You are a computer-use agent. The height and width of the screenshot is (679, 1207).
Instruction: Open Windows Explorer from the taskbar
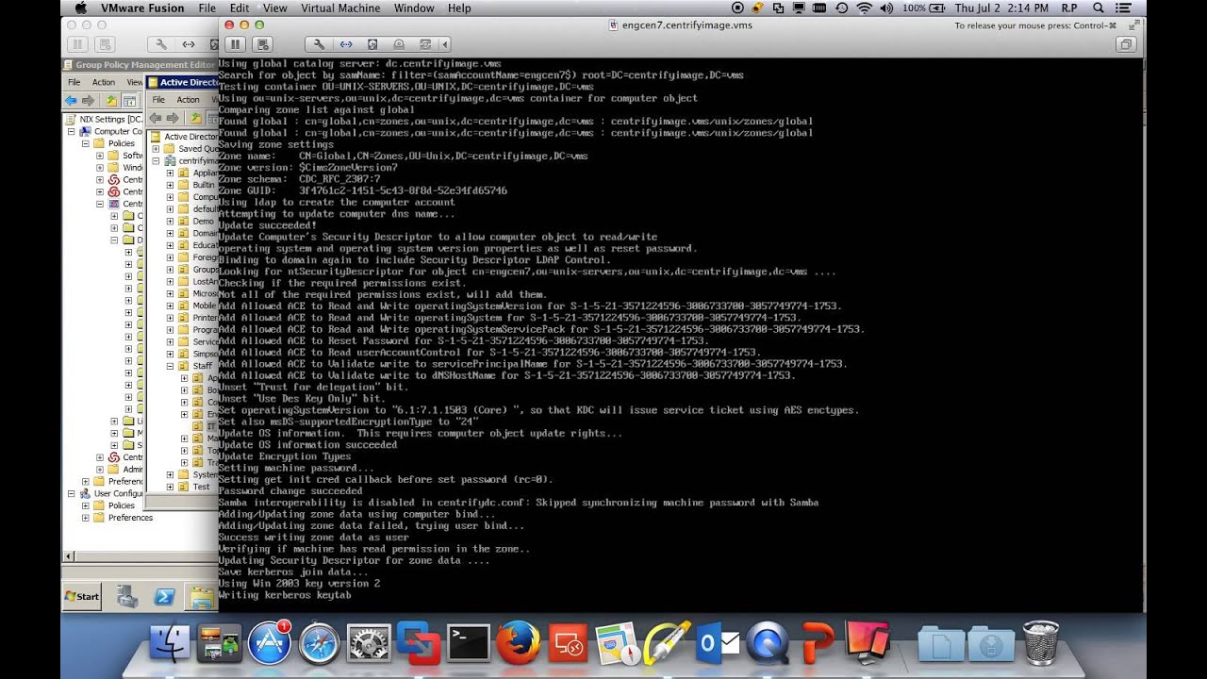point(201,596)
